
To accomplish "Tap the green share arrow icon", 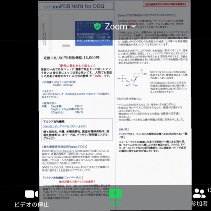I will [x=115, y=194].
